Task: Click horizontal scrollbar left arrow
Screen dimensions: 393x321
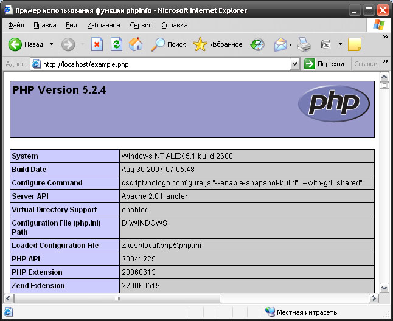Action: point(9,299)
